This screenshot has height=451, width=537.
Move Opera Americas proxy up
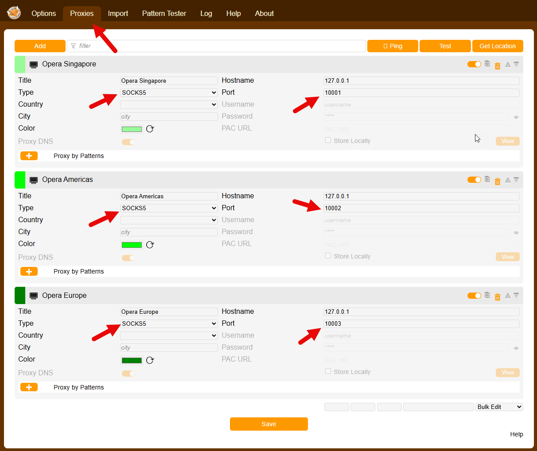coord(508,180)
